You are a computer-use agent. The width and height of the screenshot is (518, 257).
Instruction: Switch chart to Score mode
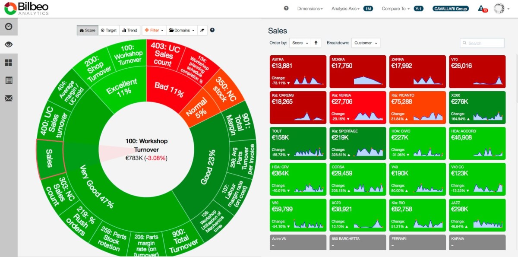pyautogui.click(x=88, y=30)
